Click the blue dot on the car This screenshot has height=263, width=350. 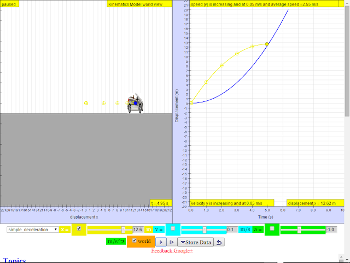(x=135, y=103)
